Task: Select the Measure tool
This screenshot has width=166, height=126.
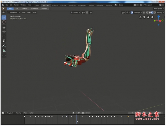Action: pos(4,50)
